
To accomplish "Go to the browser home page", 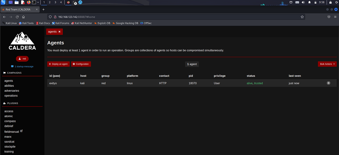I will click(24, 17).
